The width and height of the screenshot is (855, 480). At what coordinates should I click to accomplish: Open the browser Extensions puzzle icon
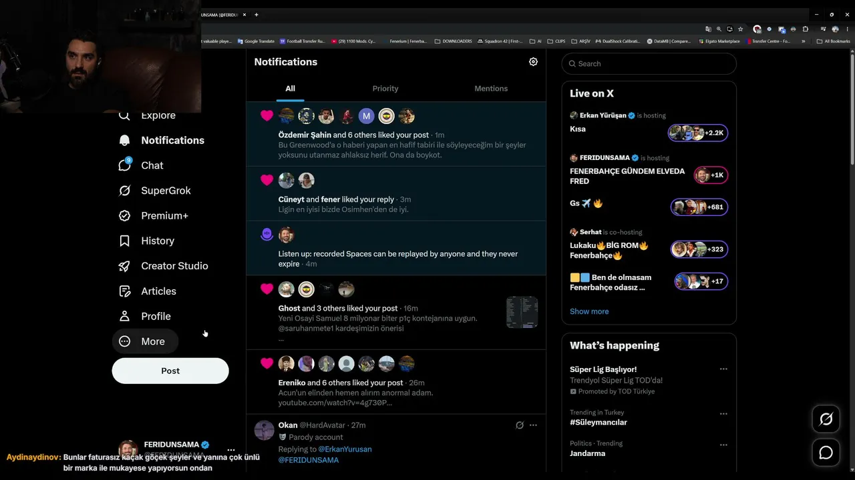(x=806, y=29)
